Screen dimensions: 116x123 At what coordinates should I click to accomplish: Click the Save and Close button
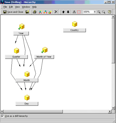click(13, 12)
